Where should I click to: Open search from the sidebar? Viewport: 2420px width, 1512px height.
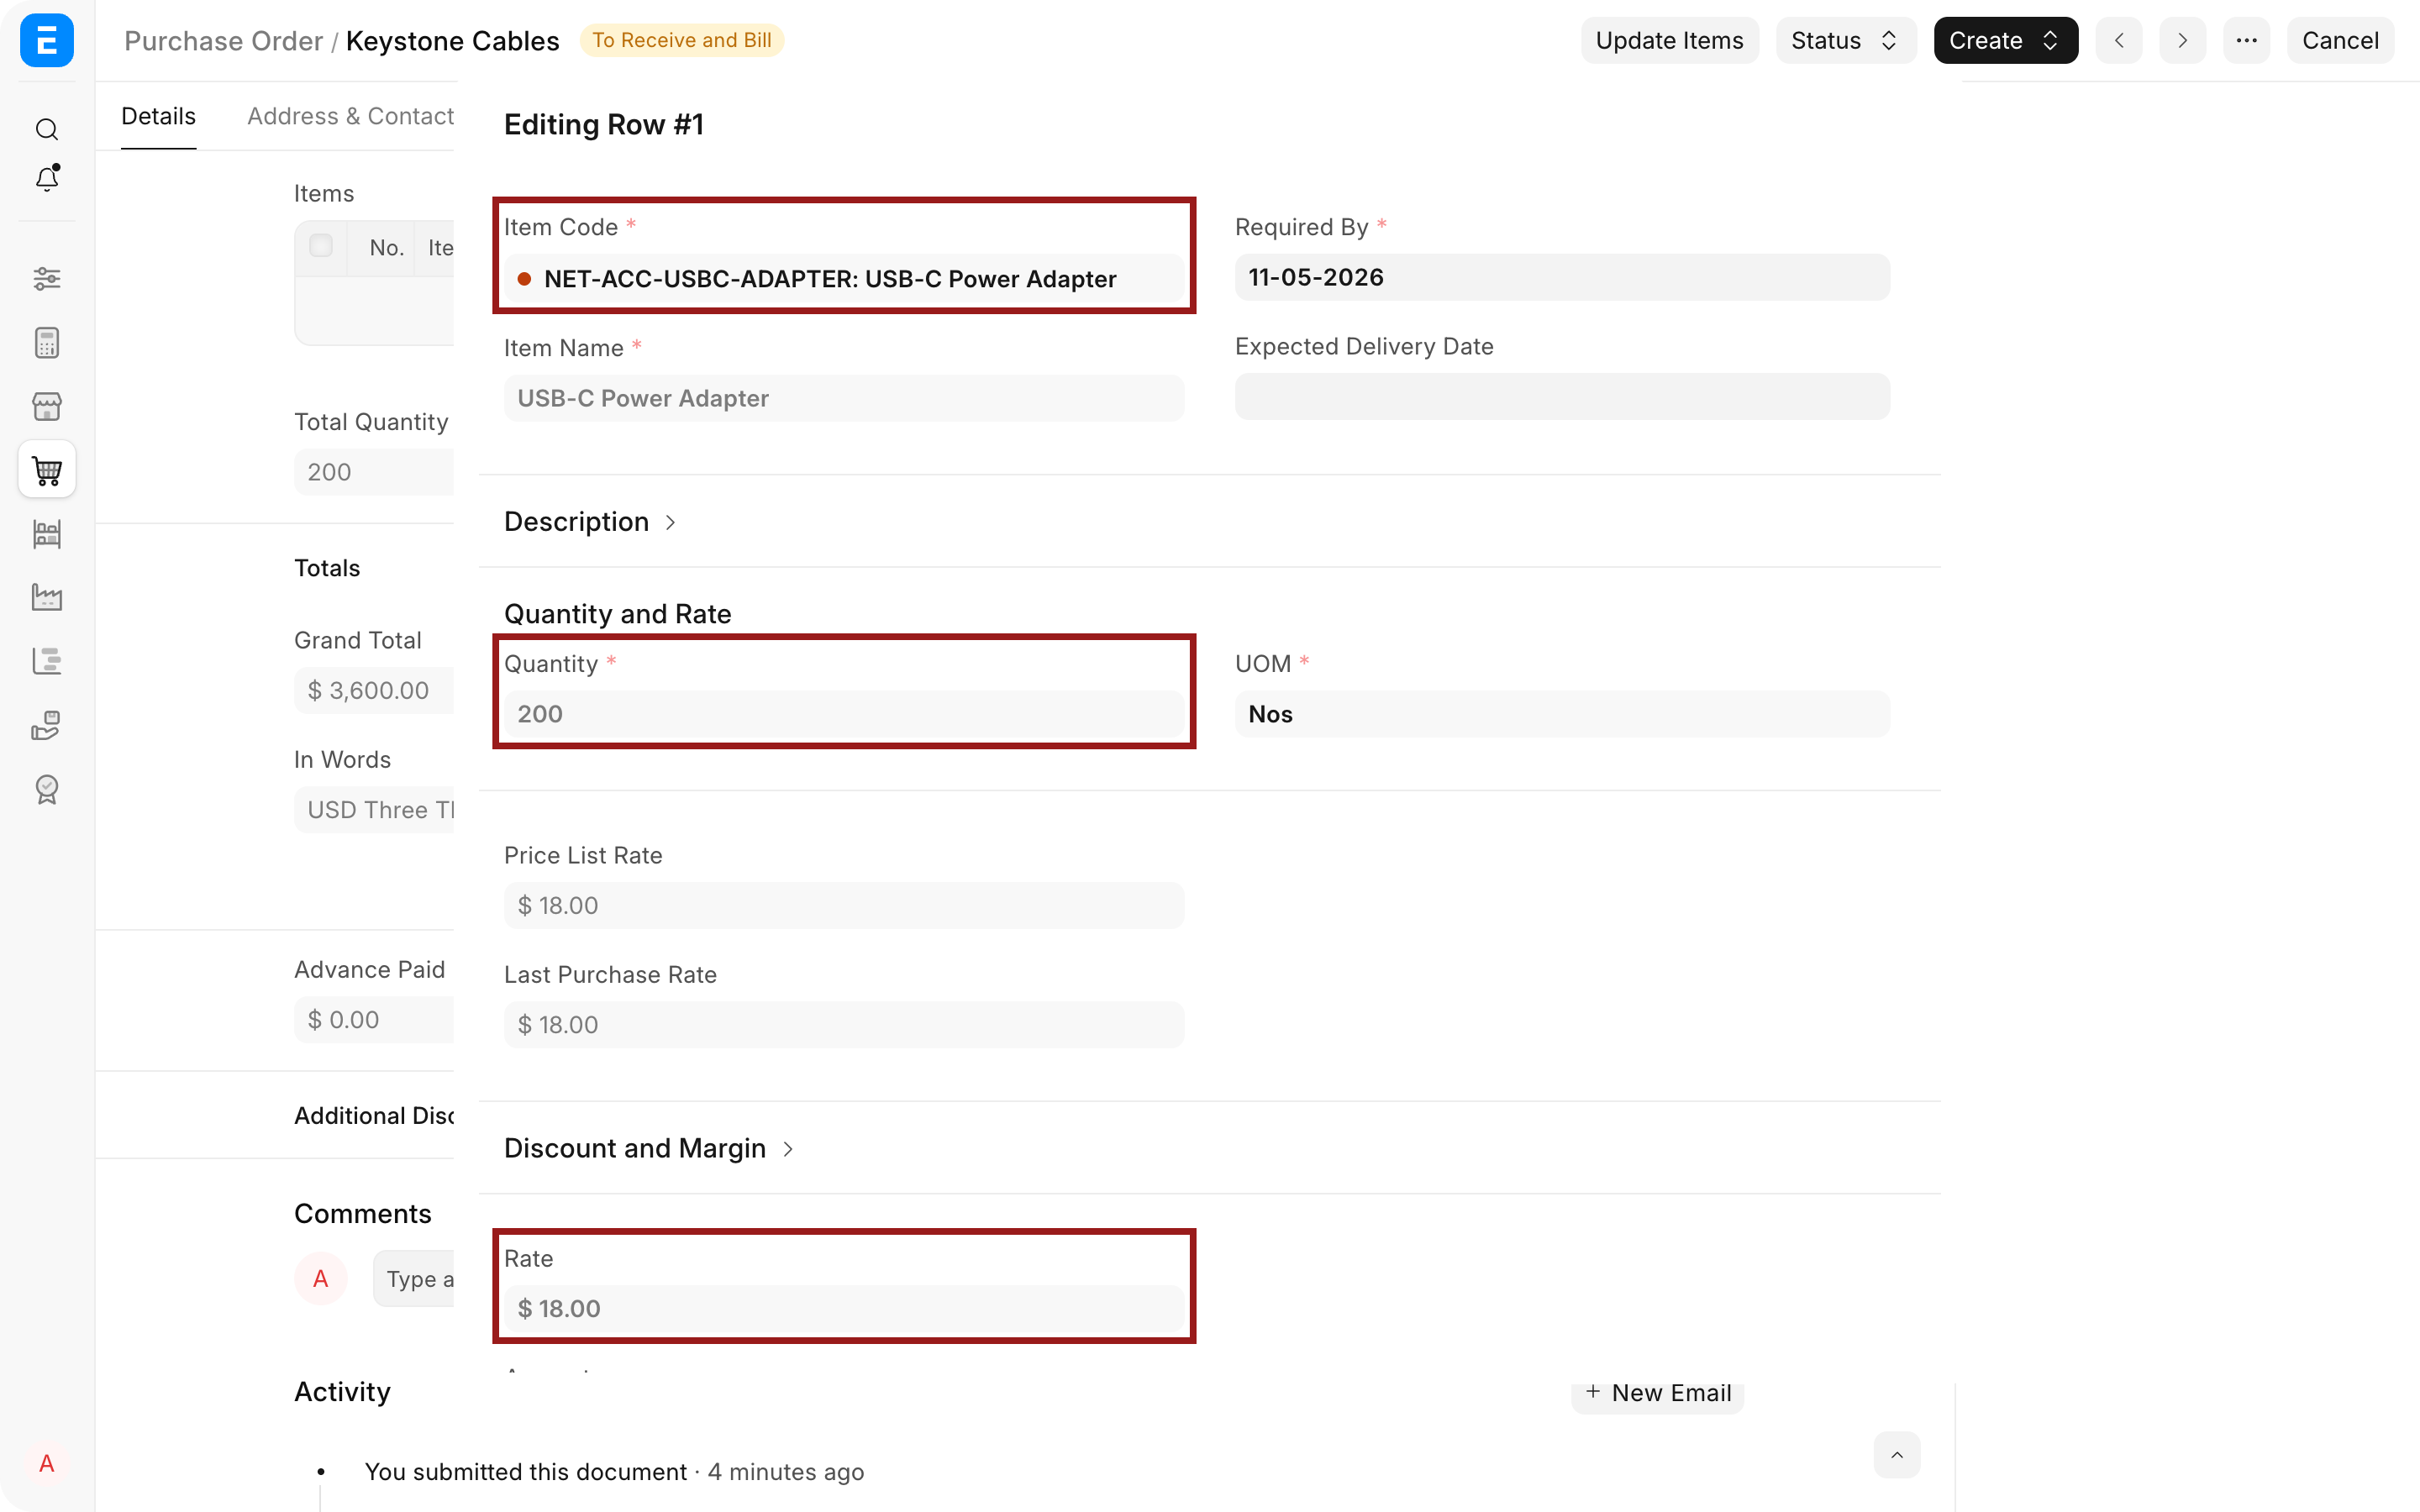pos(47,130)
